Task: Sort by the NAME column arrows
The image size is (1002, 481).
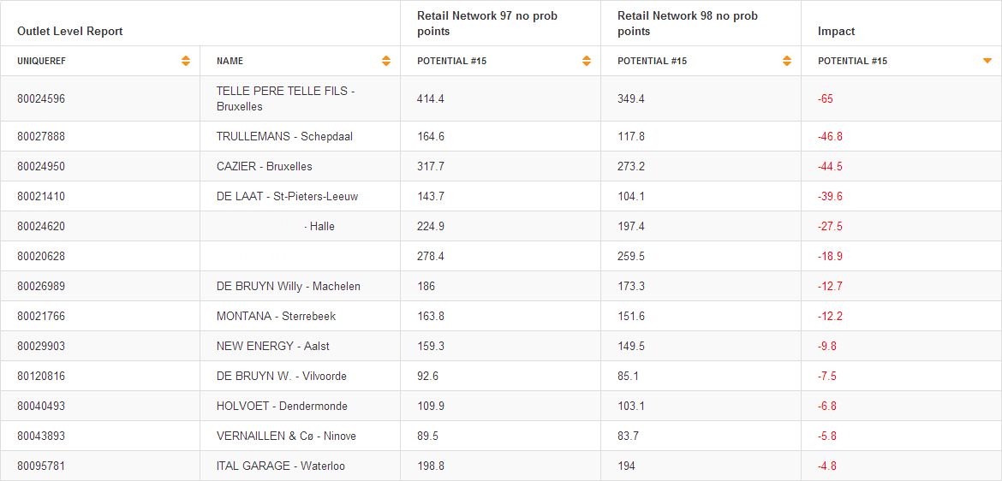Action: [x=386, y=61]
